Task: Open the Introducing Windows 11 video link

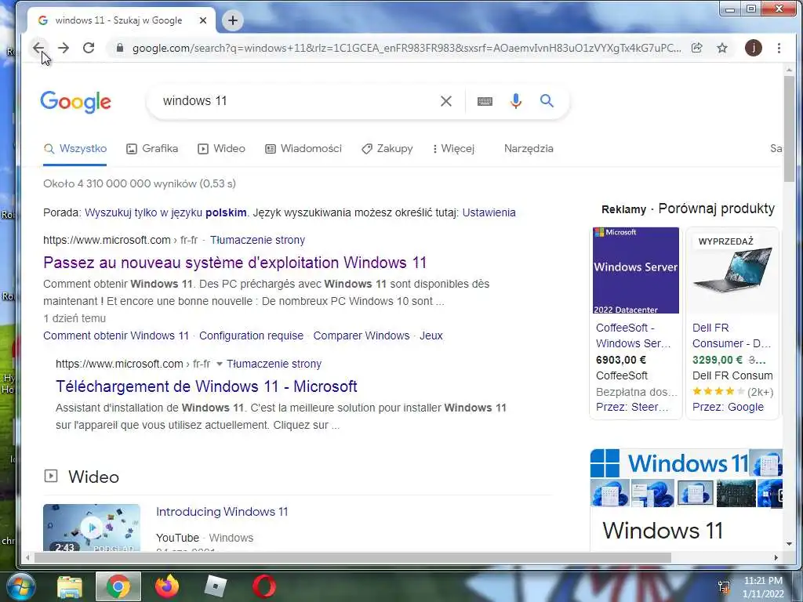Action: click(x=222, y=512)
